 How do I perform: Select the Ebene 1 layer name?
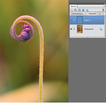tap(87, 20)
